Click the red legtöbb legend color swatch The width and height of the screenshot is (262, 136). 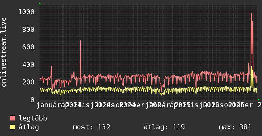13,118
